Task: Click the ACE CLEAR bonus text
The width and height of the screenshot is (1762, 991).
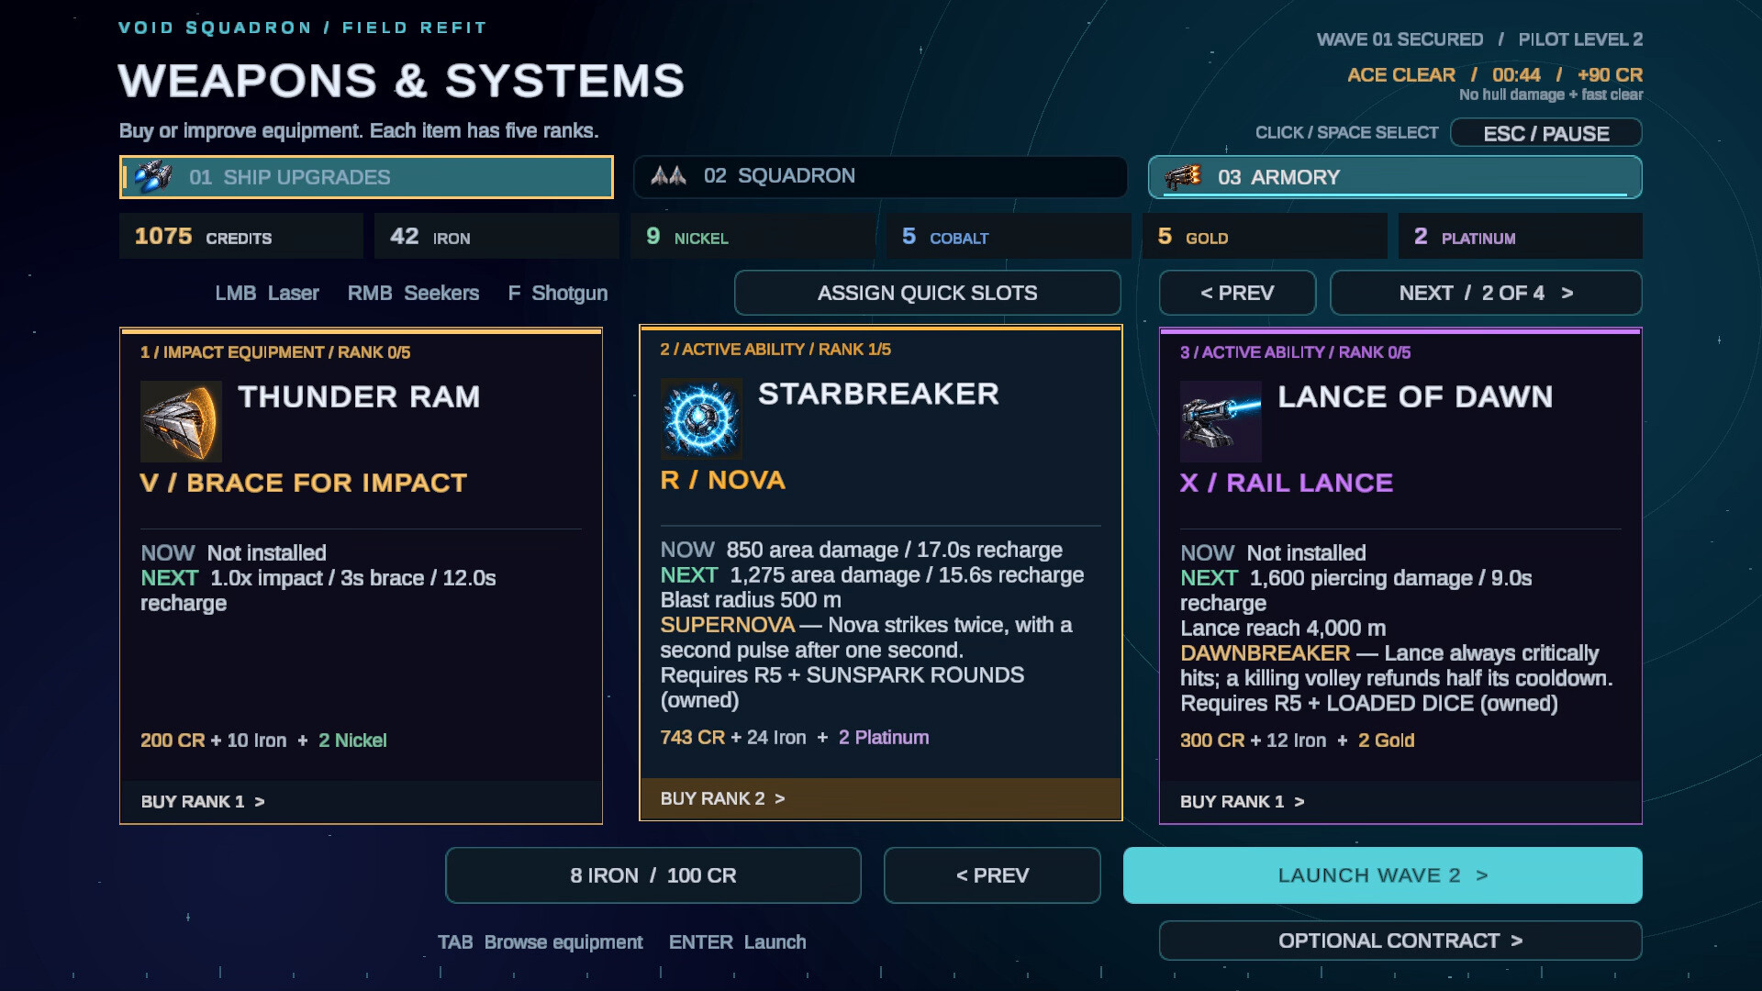Action: click(1400, 75)
